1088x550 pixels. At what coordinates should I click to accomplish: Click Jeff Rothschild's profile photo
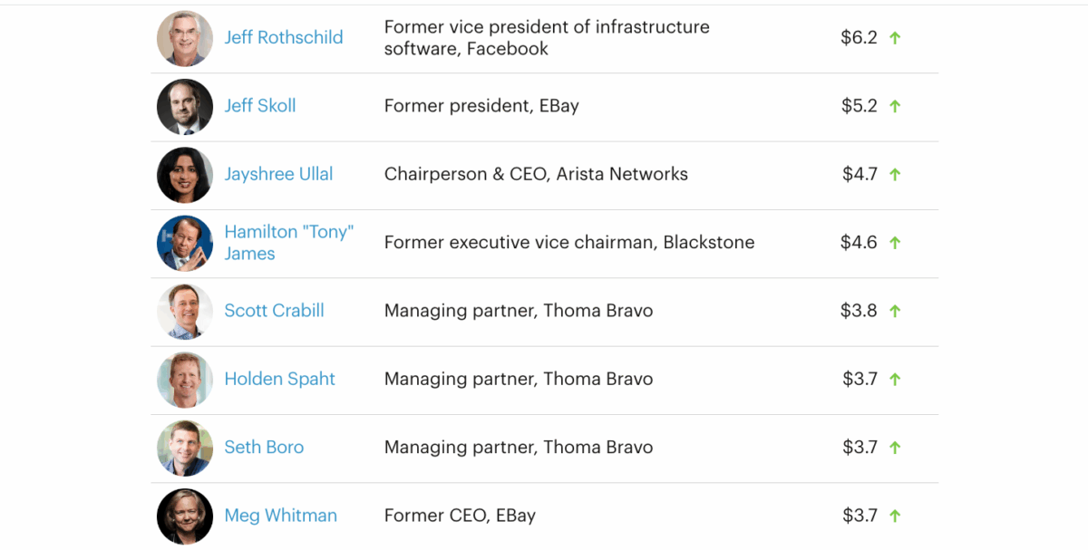click(x=185, y=38)
